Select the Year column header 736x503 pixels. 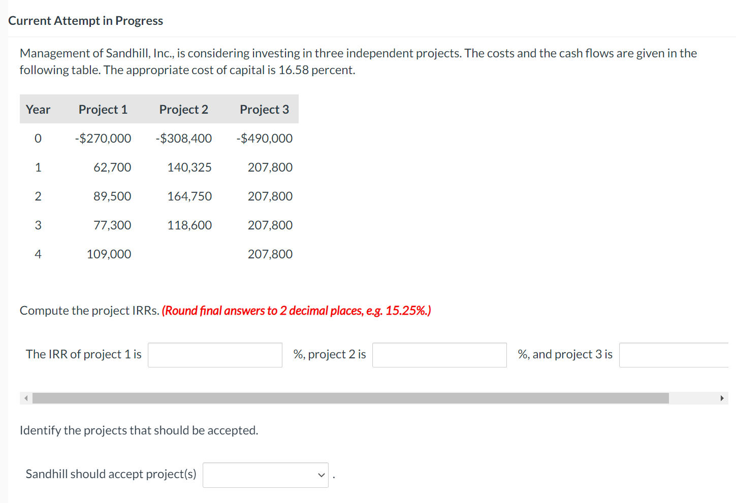click(x=38, y=109)
